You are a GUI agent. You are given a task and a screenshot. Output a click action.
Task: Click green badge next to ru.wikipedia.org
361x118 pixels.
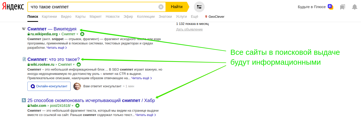(x=82, y=34)
